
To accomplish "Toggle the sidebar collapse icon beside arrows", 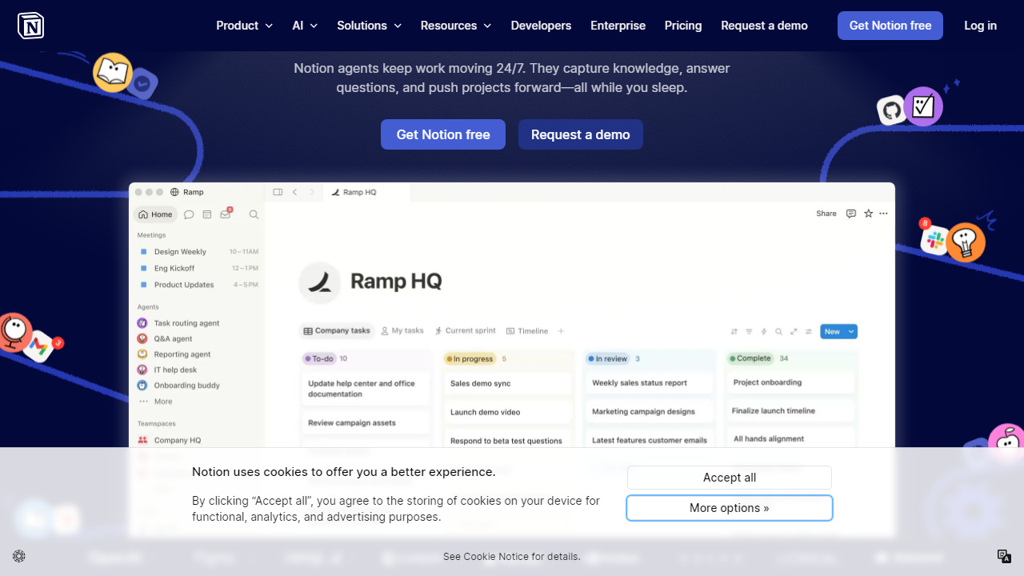I will pyautogui.click(x=278, y=192).
